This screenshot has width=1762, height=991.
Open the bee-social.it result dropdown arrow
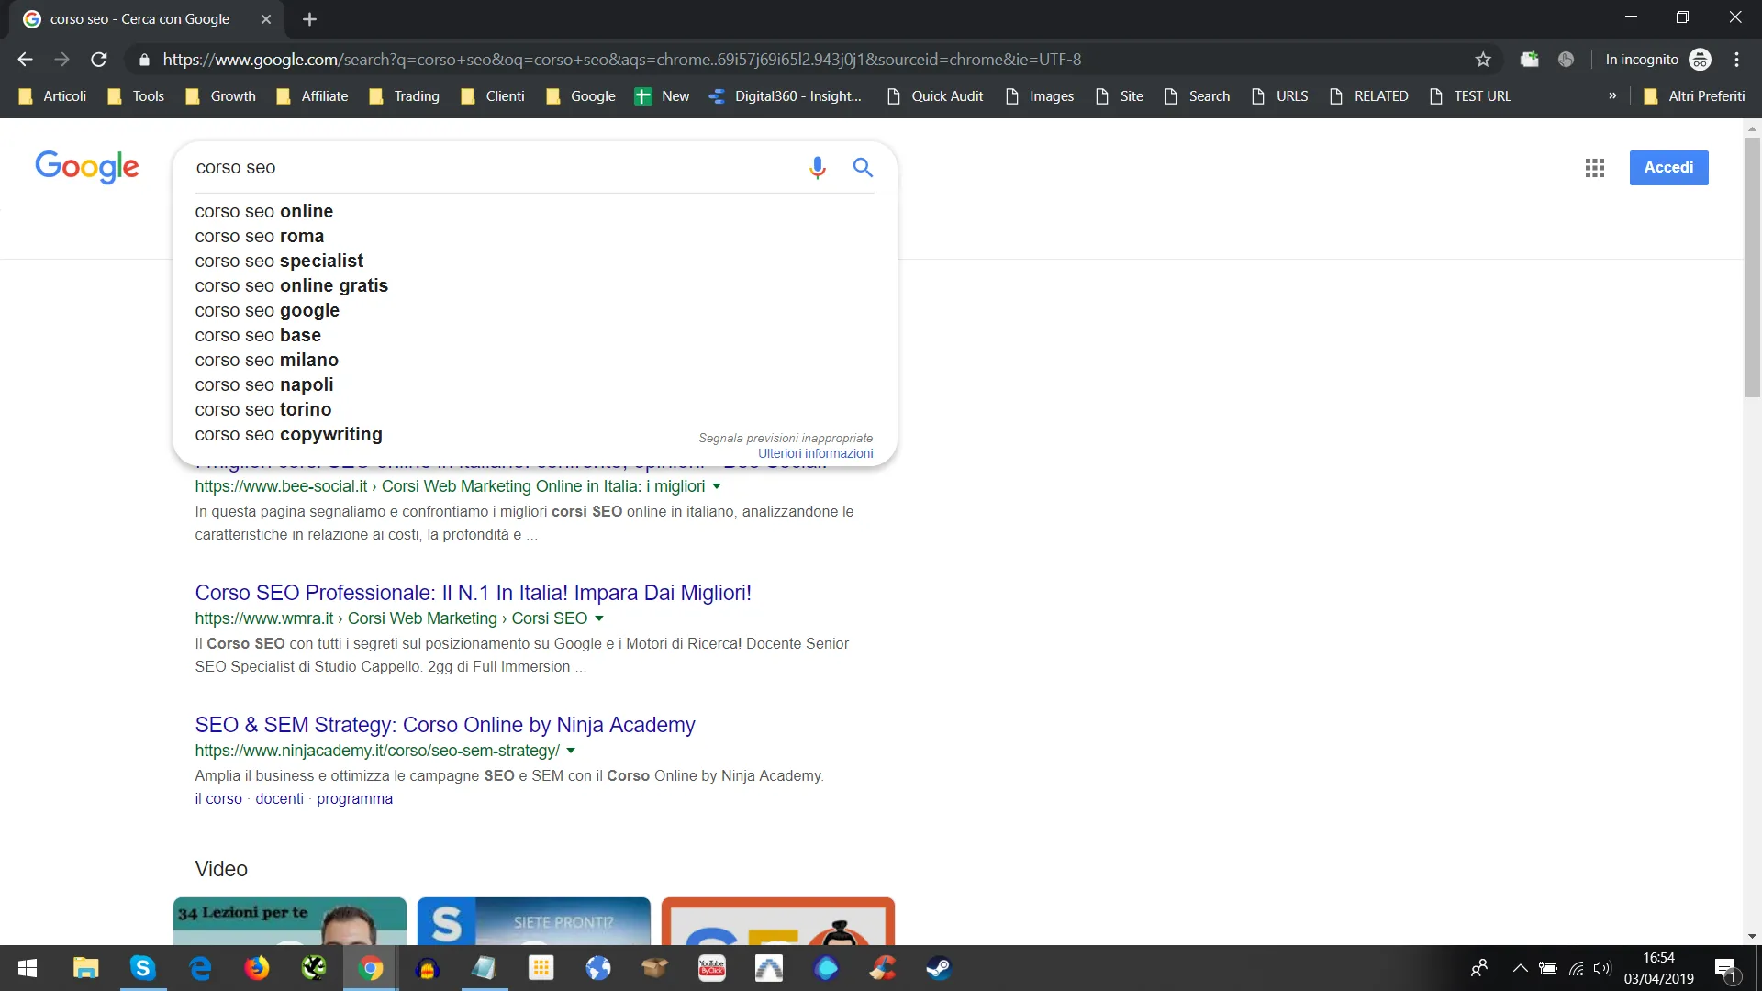tap(717, 486)
